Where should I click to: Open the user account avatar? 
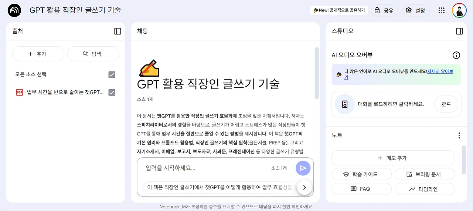459,10
